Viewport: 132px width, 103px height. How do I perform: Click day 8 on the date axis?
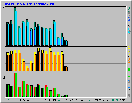coord(36,100)
